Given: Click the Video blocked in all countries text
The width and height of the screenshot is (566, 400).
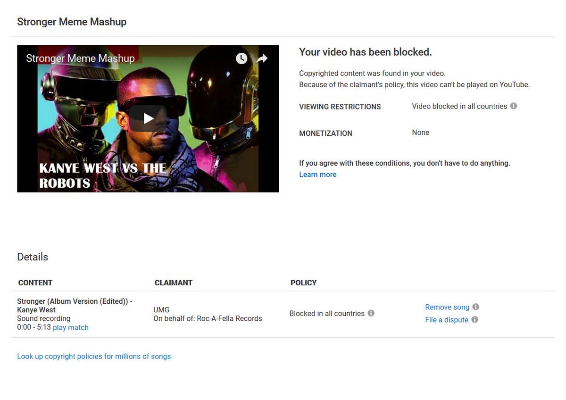Looking at the screenshot, I should (x=459, y=106).
